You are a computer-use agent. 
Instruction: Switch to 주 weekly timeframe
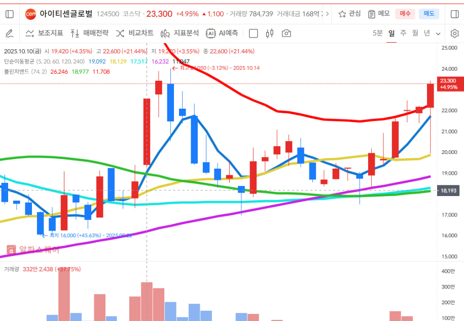(403, 33)
